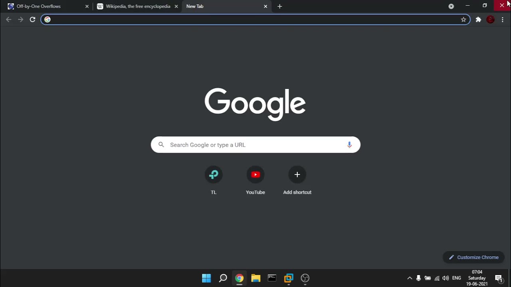Open Windows taskbar search

tap(223, 278)
